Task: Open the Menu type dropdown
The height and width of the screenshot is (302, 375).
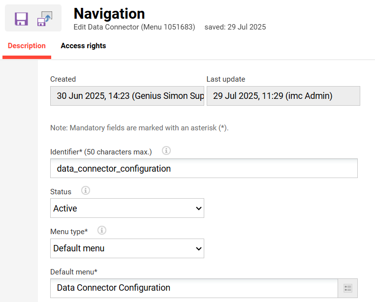Action: (127, 248)
